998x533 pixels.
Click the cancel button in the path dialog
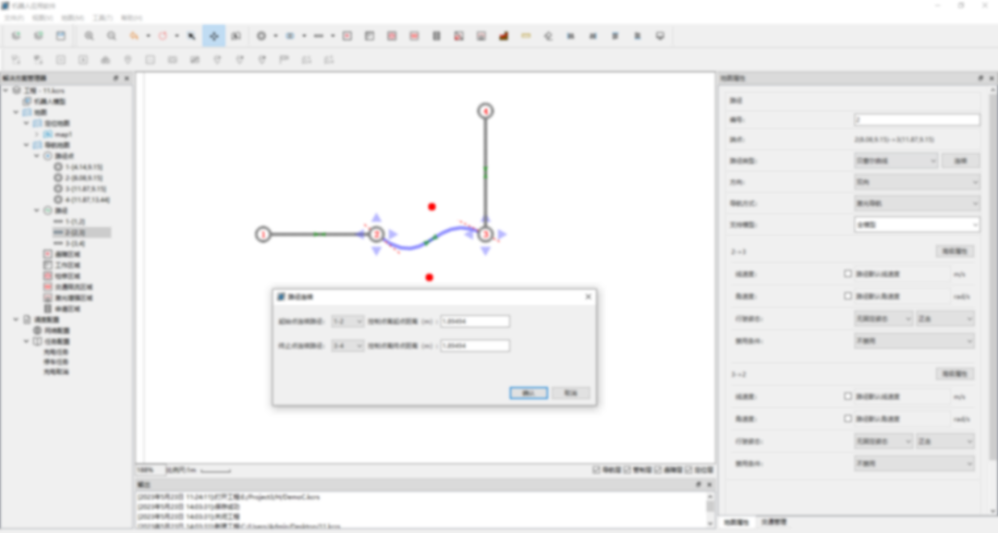point(570,393)
